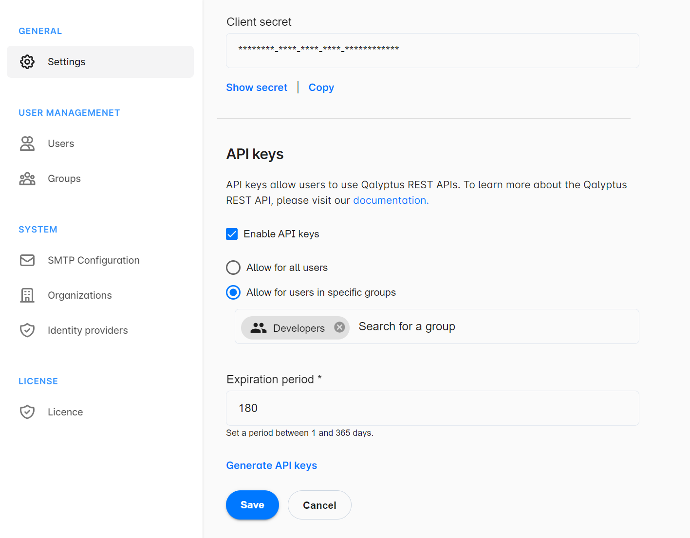
Task: Click the Settings gear icon
Action: [x=27, y=61]
